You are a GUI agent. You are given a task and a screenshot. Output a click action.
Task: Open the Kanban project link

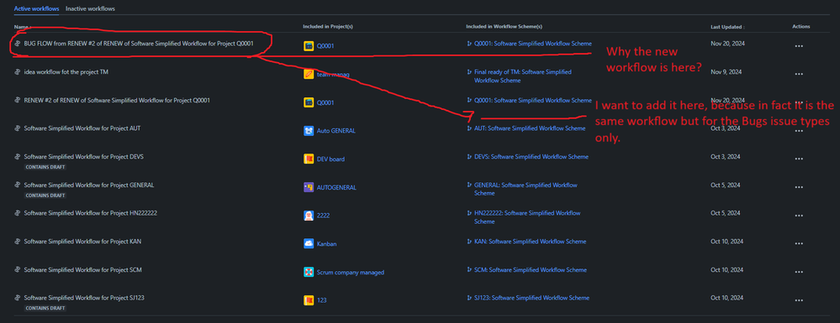click(326, 244)
